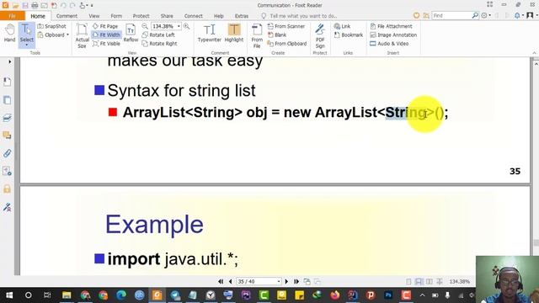The width and height of the screenshot is (539, 303).
Task: Click the Print icon in quick access
Action: tap(35, 6)
